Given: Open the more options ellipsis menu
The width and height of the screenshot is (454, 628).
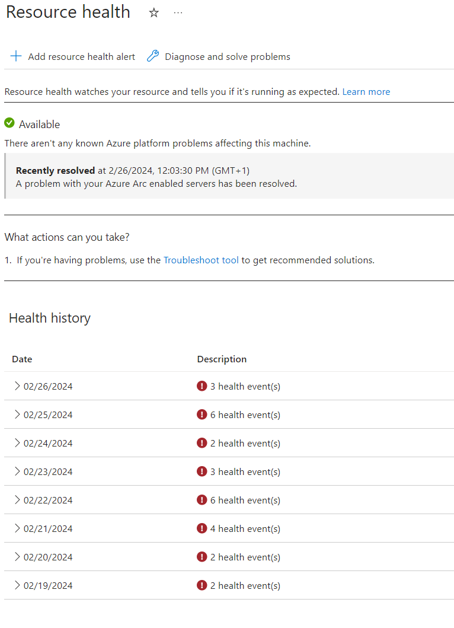Looking at the screenshot, I should coord(178,12).
